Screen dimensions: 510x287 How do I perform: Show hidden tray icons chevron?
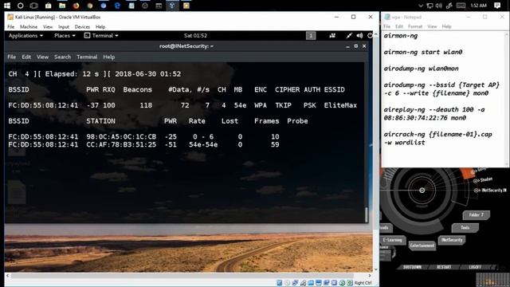[421, 6]
